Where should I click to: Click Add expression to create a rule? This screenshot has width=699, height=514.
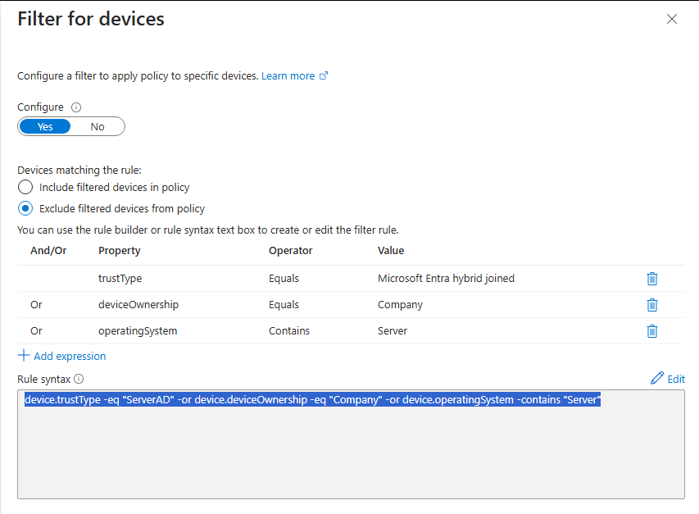pos(68,356)
